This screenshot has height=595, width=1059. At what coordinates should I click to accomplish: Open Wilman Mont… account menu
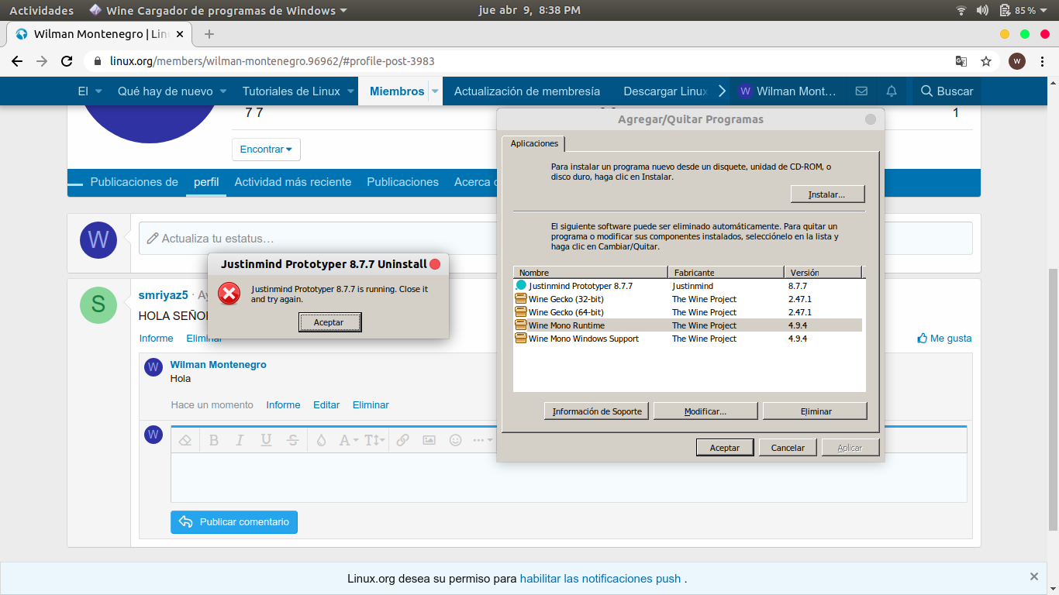788,91
